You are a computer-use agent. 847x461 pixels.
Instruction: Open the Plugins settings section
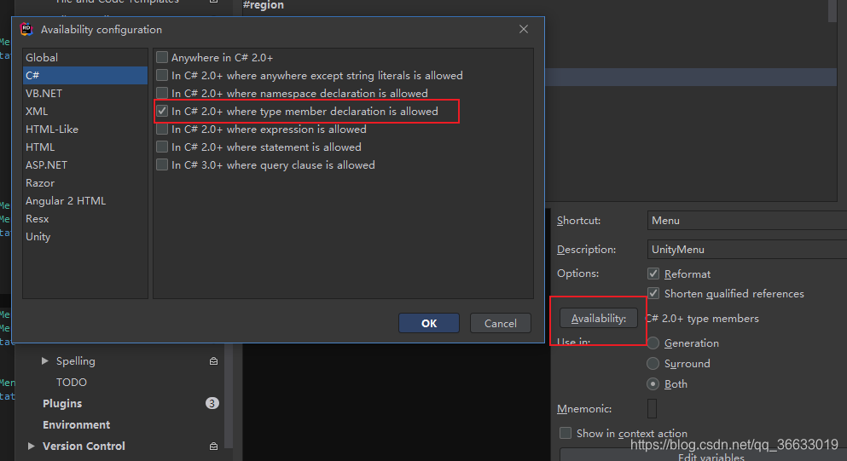pos(62,403)
